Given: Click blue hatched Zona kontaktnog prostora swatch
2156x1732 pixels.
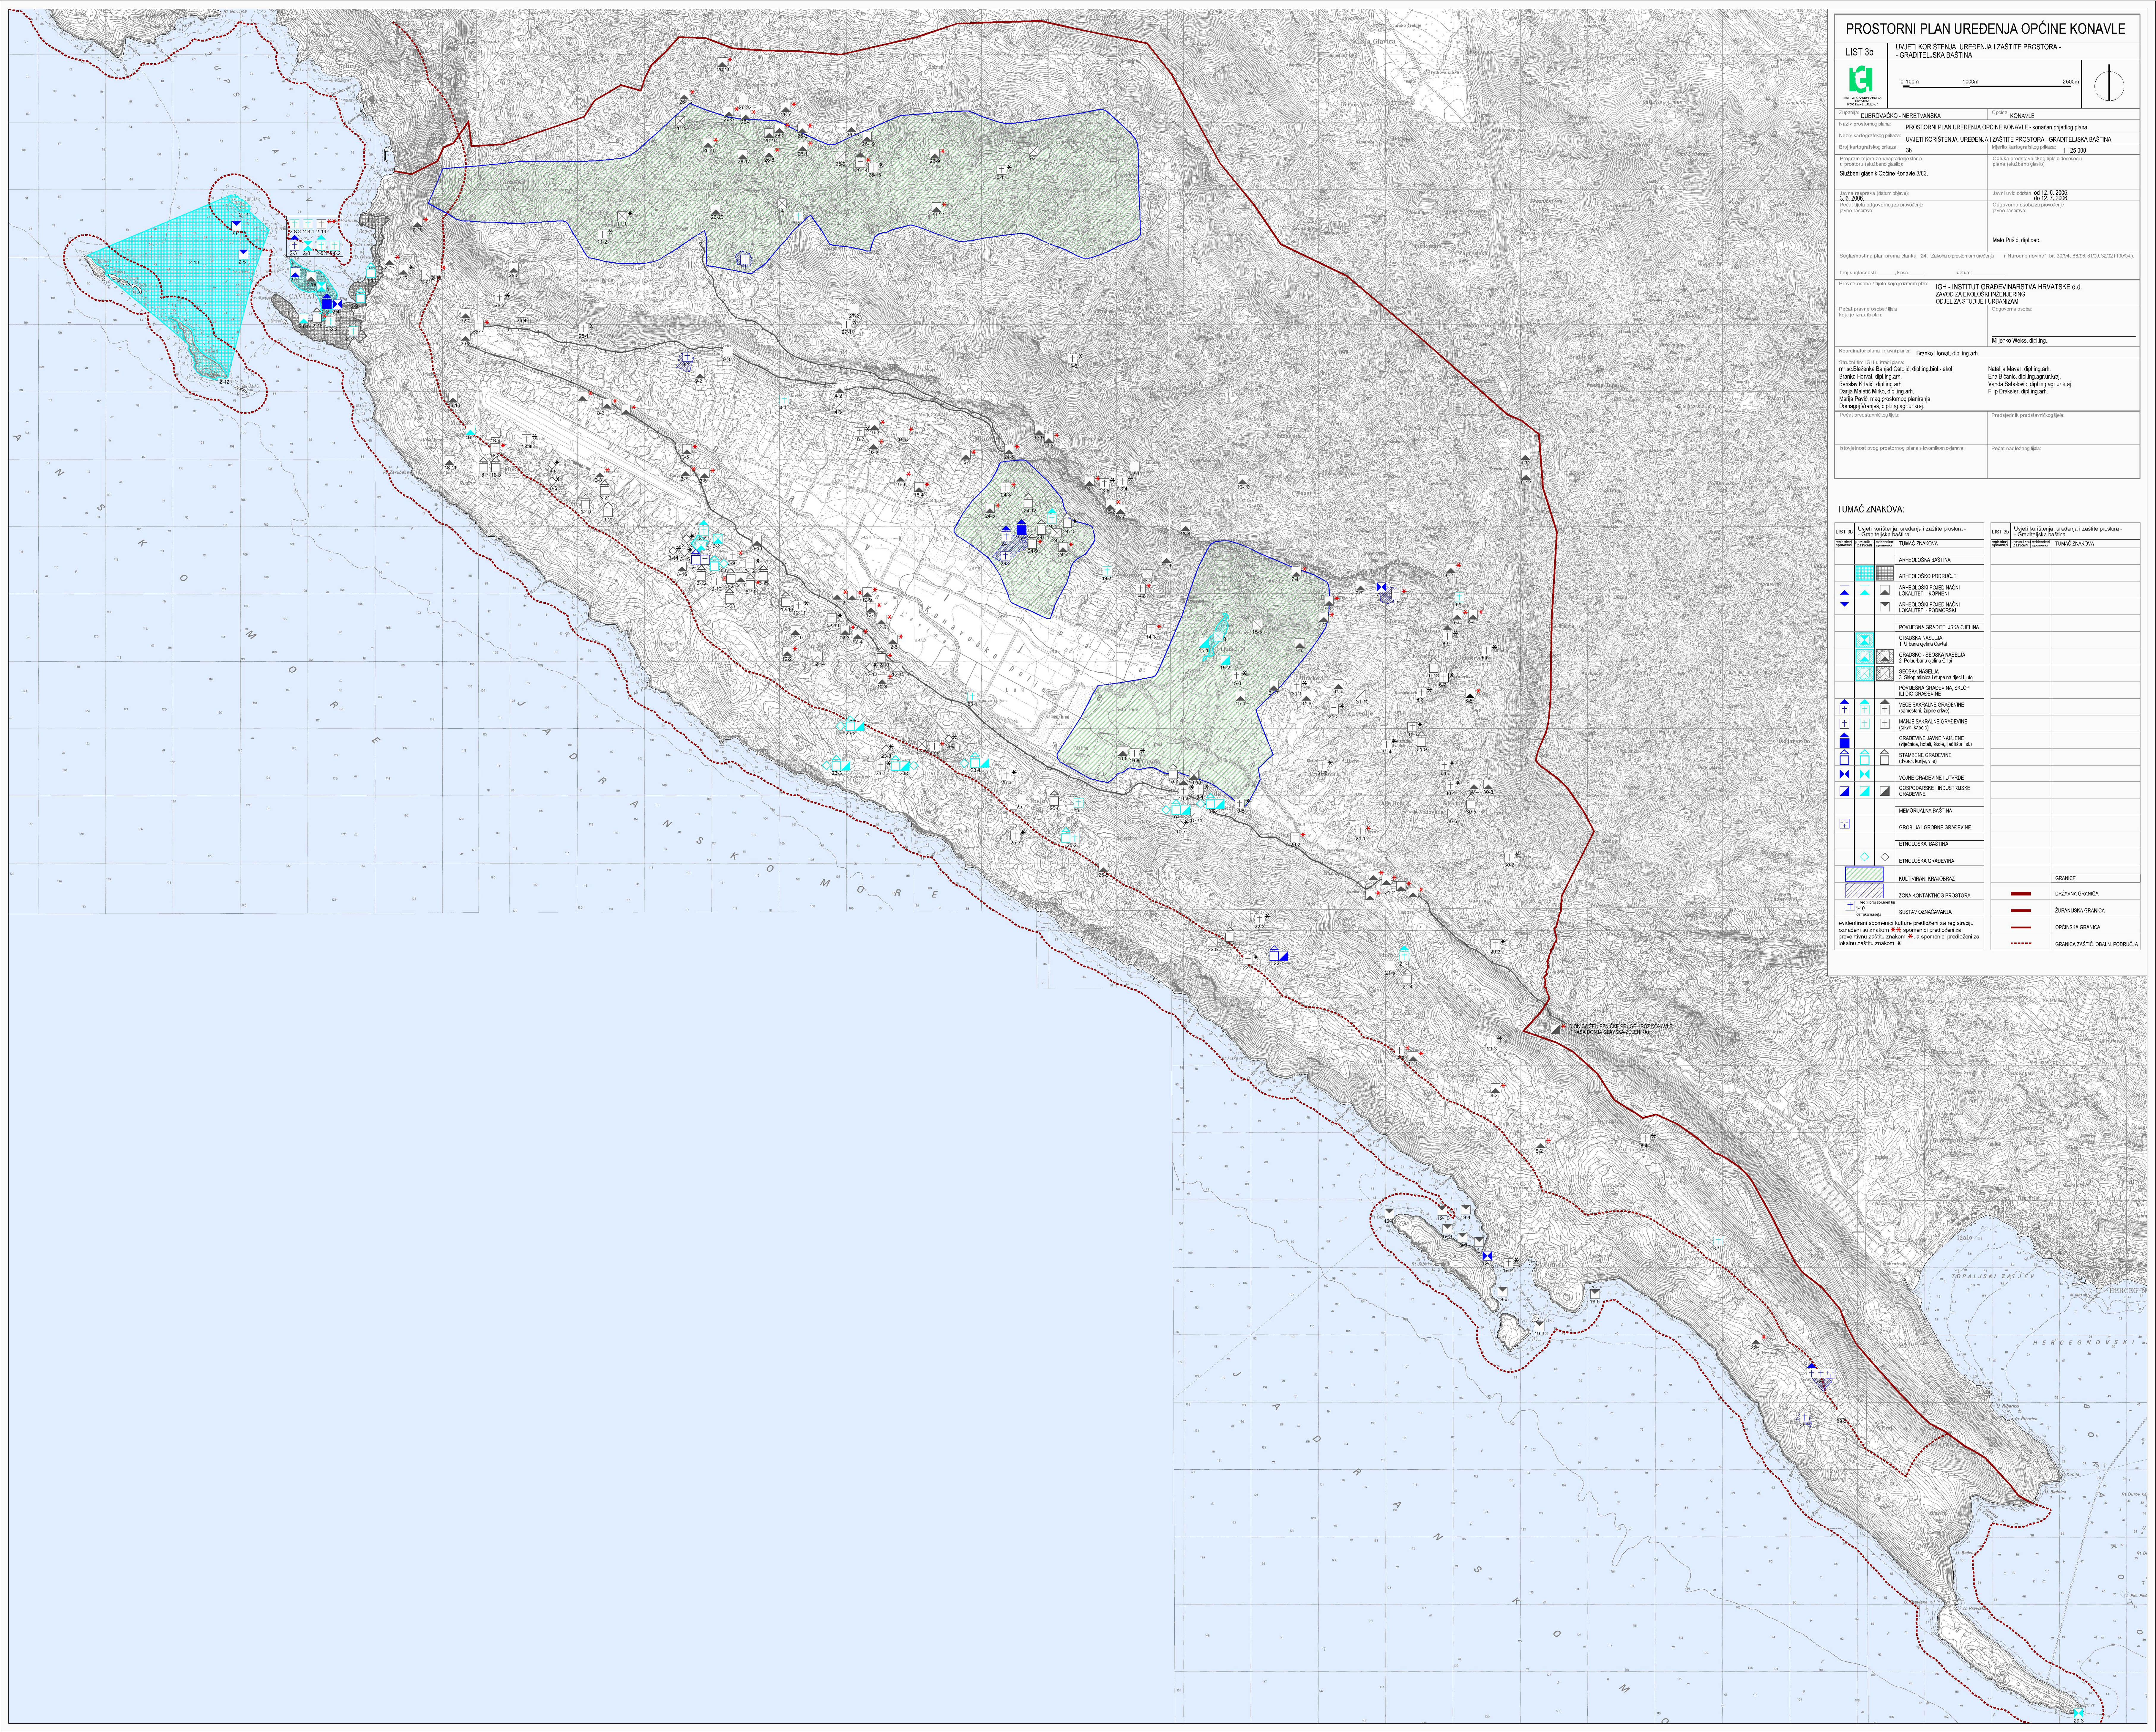Looking at the screenshot, I should pos(1865,891).
